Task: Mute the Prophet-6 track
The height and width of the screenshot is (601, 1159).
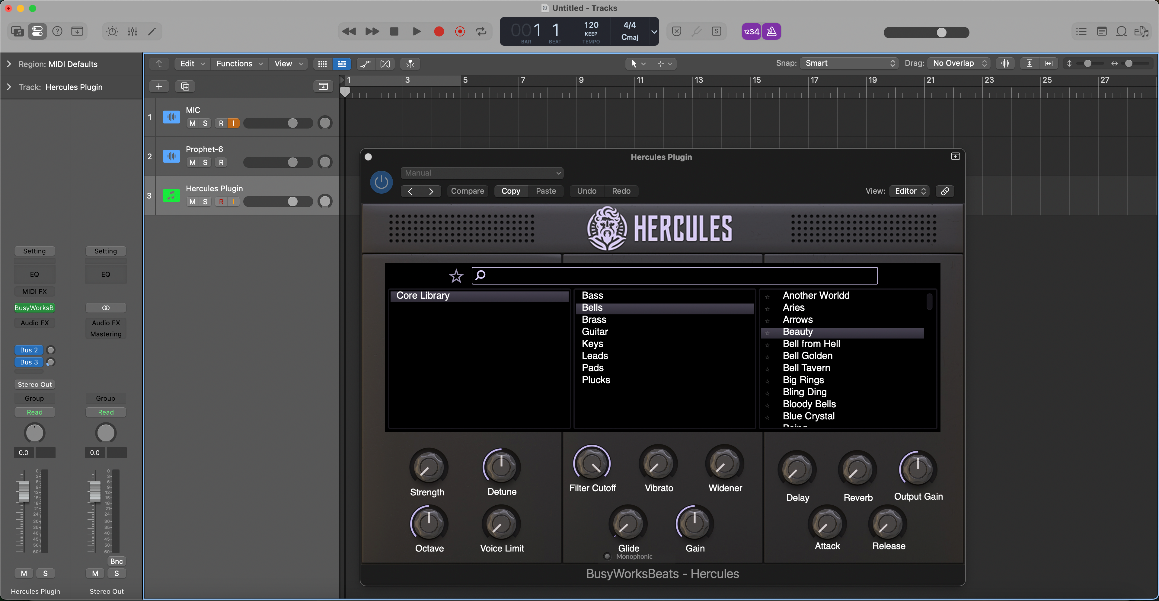Action: coord(193,162)
